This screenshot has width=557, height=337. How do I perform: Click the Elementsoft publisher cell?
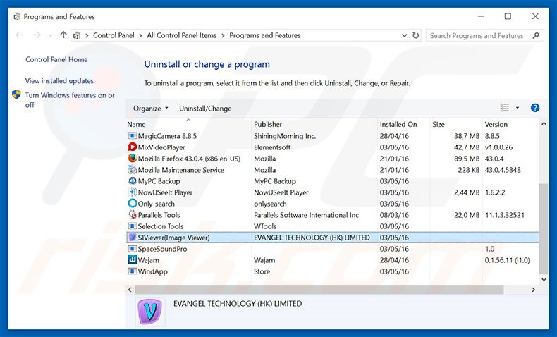point(272,147)
